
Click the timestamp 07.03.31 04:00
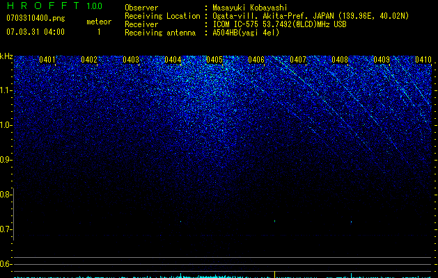tap(36, 32)
